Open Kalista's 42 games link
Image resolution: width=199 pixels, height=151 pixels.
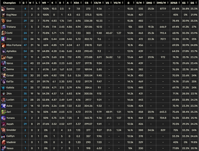pos(25,87)
